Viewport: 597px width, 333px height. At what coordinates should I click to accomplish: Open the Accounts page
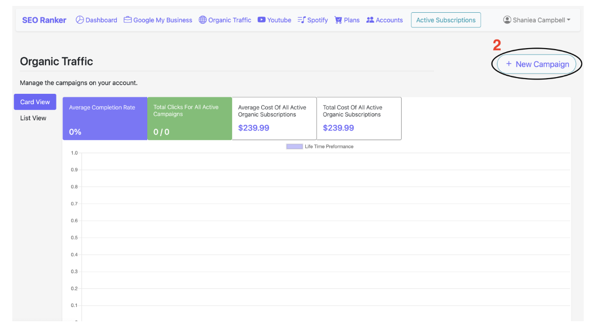pyautogui.click(x=384, y=20)
